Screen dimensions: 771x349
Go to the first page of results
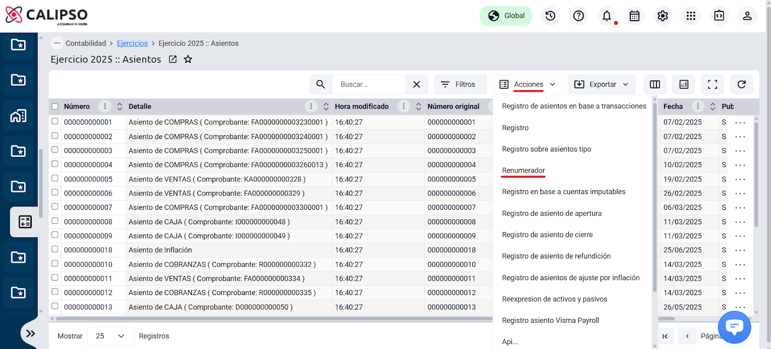(x=665, y=336)
